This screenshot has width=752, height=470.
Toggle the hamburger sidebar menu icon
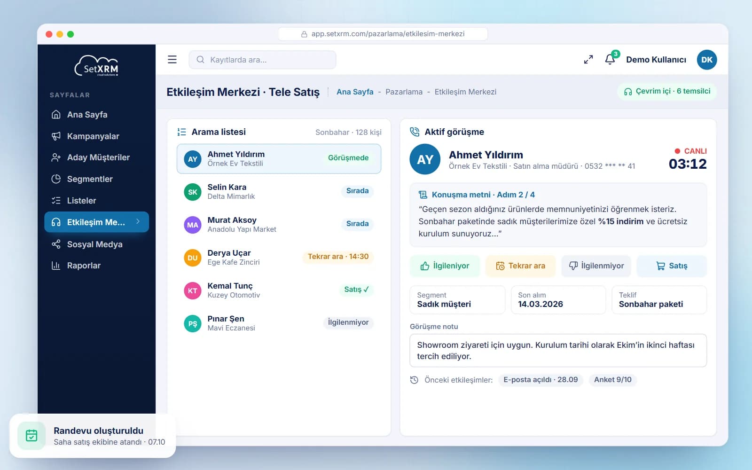pyautogui.click(x=172, y=60)
